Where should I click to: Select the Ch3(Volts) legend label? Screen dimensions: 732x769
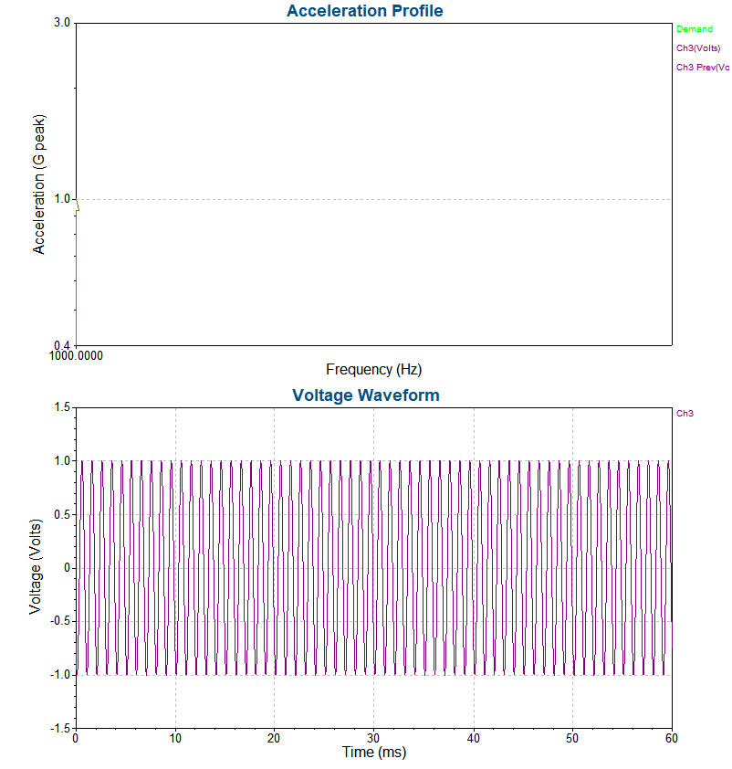click(697, 48)
